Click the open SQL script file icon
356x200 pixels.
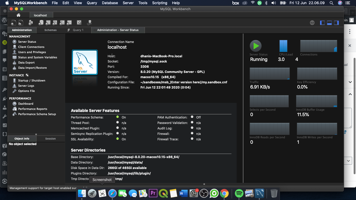tap(21, 23)
